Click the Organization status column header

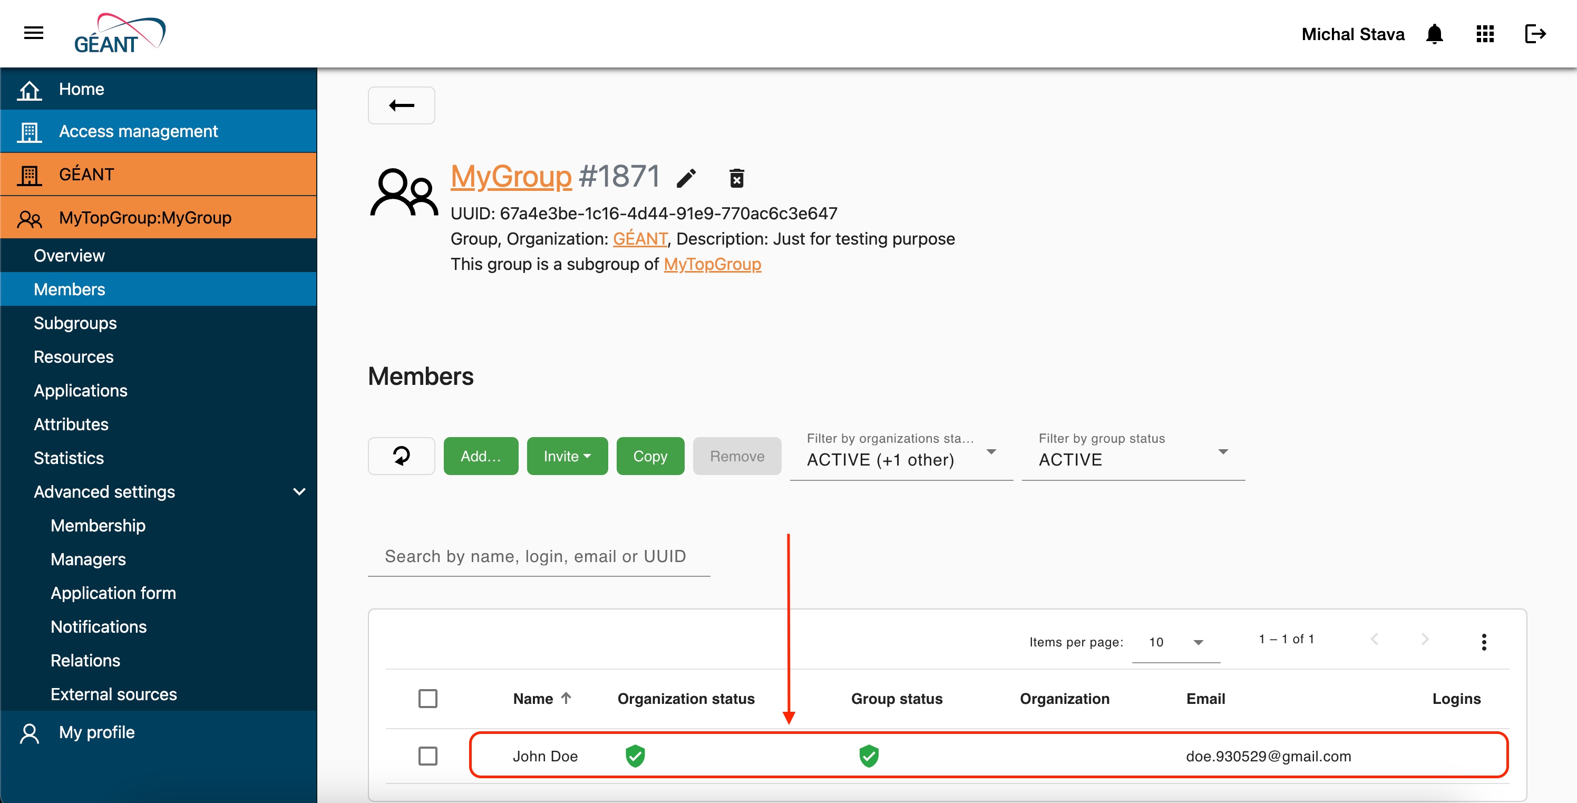[x=686, y=698]
